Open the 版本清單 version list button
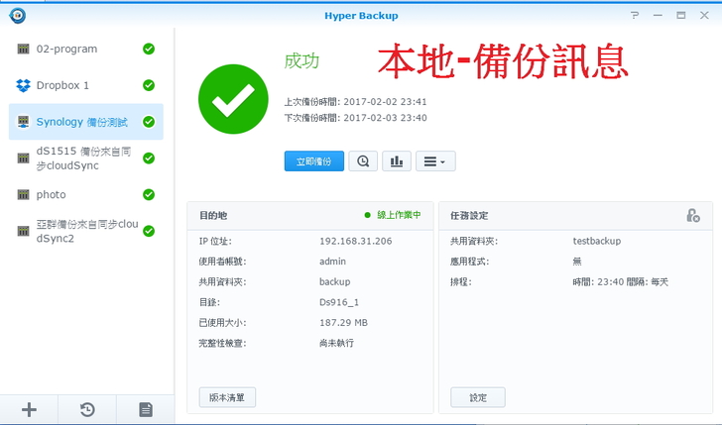Viewport: 722px width, 425px height. 227,397
